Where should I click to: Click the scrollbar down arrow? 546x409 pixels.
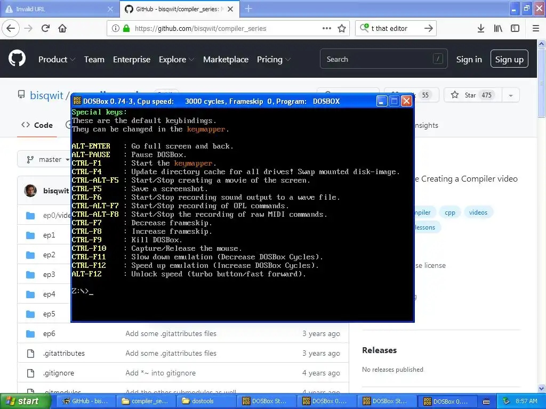click(541, 388)
